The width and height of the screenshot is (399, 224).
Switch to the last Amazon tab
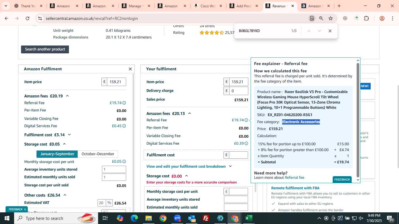[x=315, y=6]
